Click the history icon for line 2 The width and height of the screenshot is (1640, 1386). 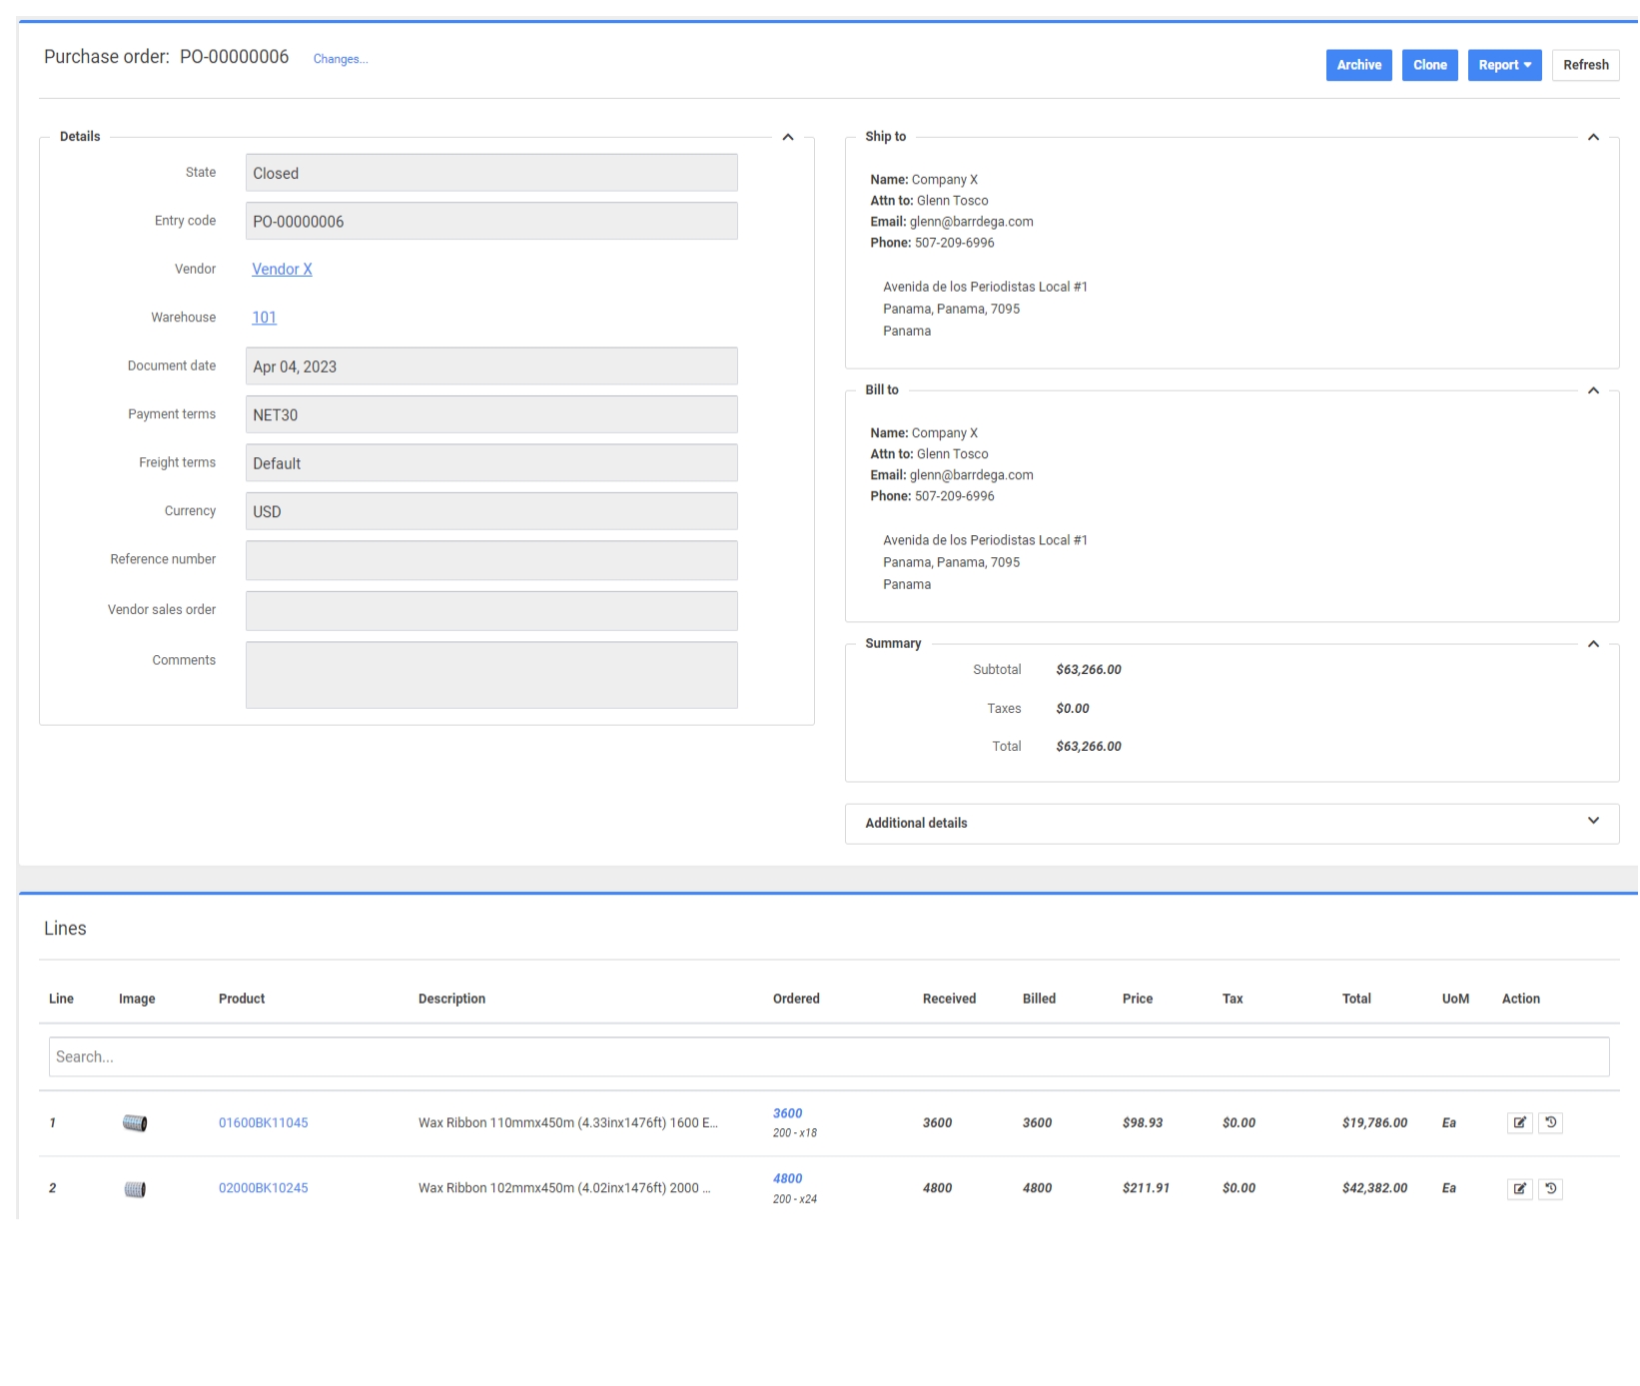[x=1550, y=1188]
